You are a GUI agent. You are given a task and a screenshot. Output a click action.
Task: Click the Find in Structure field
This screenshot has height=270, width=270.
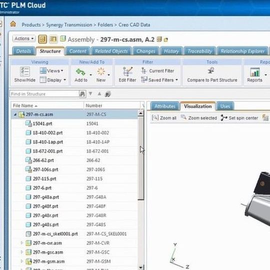(x=44, y=94)
